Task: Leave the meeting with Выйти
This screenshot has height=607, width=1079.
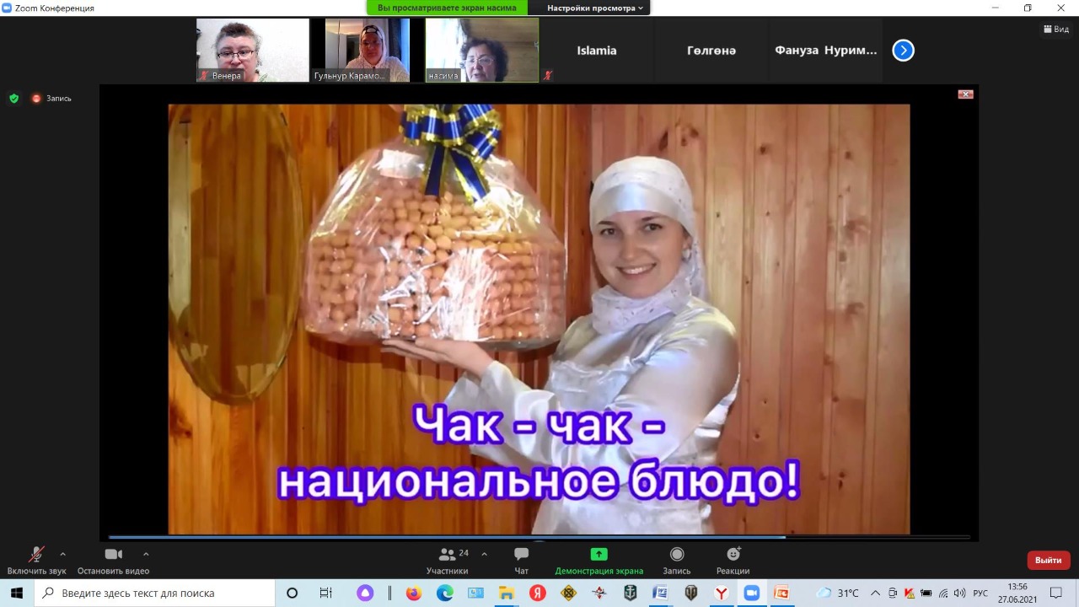Action: click(1048, 560)
